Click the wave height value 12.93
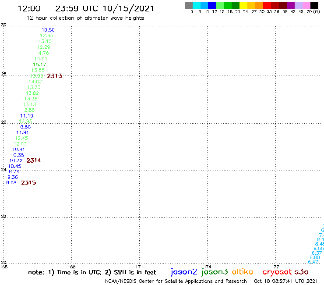 click(x=25, y=121)
